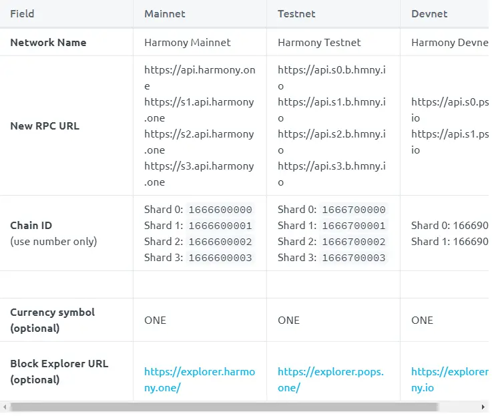Click the Devnet Shard 0 chain ID

[450, 226]
